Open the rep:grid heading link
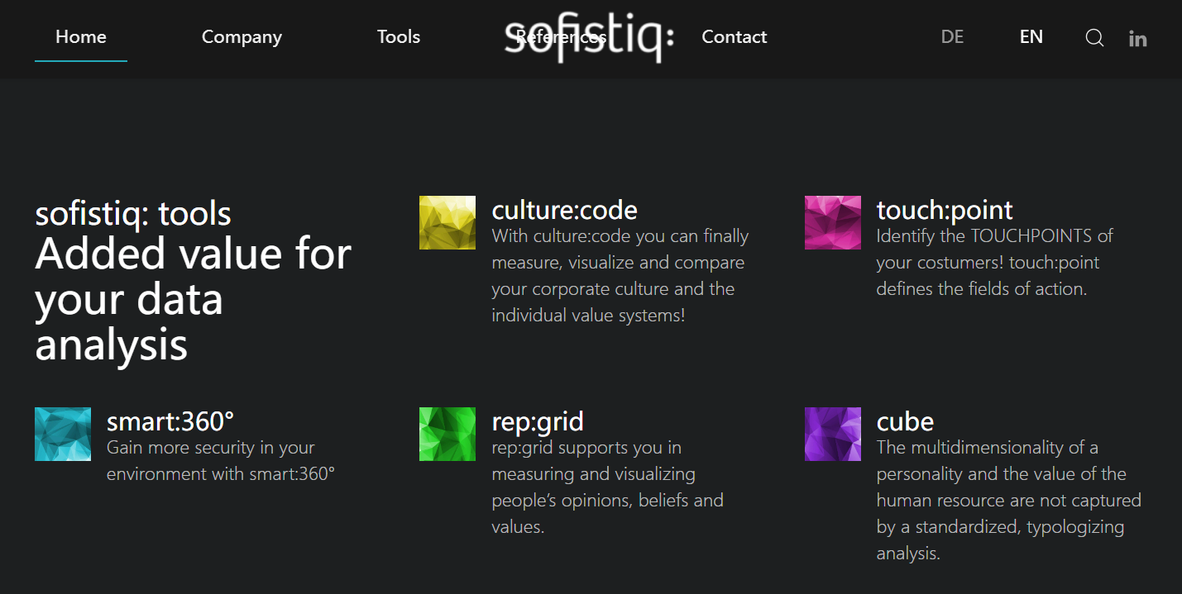 538,421
